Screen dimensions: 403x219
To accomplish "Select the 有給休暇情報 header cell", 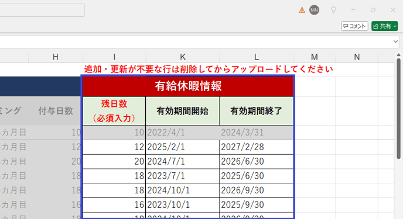I will 188,86.
